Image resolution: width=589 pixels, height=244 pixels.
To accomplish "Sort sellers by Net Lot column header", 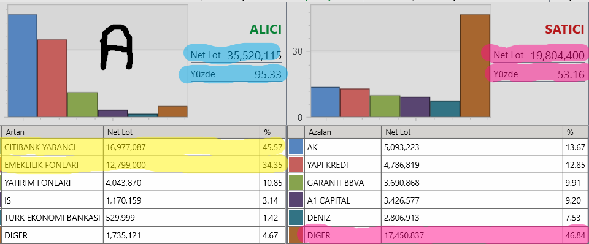I will pos(472,132).
